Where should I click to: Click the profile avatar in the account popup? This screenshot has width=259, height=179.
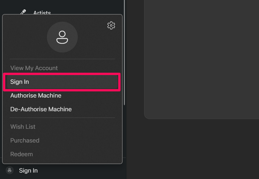point(62,37)
